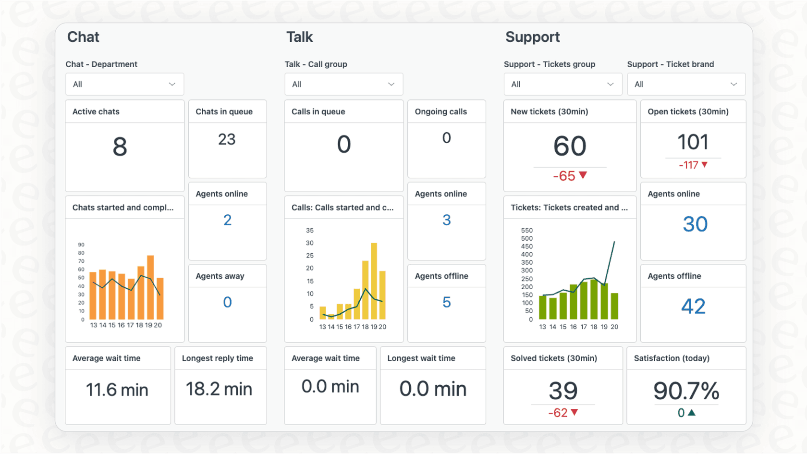807x454 pixels.
Task: Open the Support Ticket brand dropdown
Action: point(686,84)
